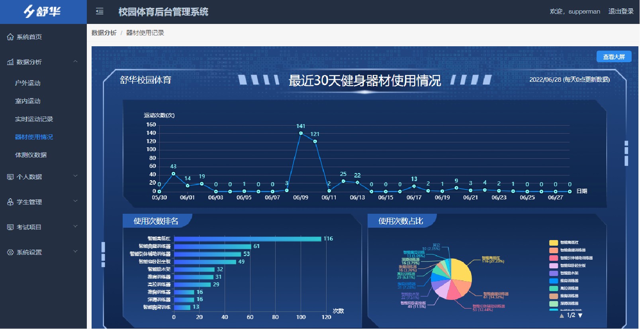640x329 pixels.
Task: Click 退出登录 to log out
Action: click(x=620, y=12)
